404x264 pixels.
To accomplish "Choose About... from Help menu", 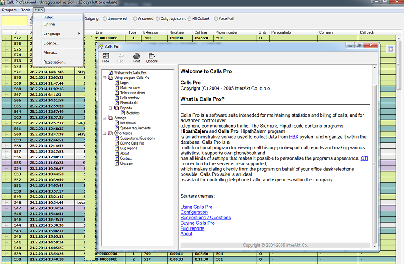I will tap(58, 53).
